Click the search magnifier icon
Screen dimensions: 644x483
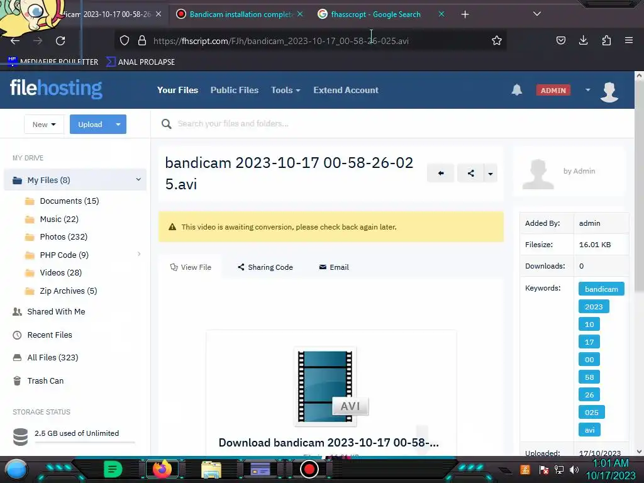(166, 124)
